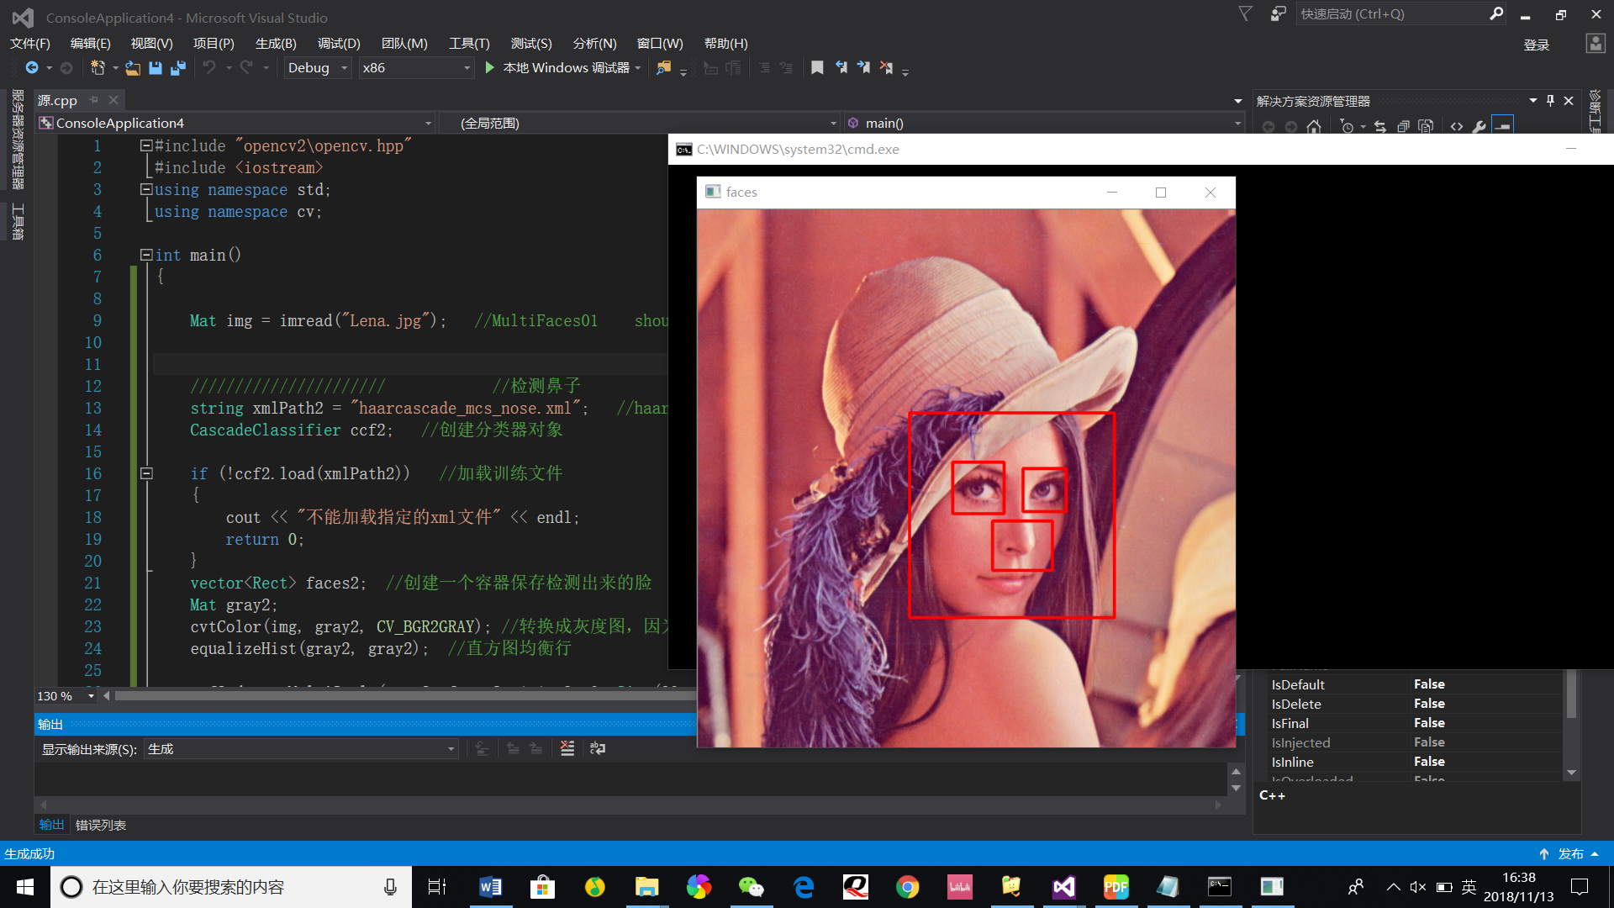Click the View Code brackets icon
Image resolution: width=1614 pixels, height=908 pixels.
(1457, 127)
